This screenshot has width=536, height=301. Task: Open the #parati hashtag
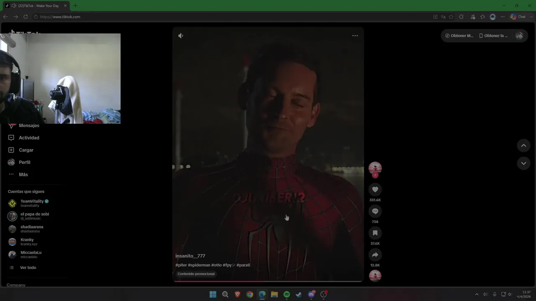243,265
